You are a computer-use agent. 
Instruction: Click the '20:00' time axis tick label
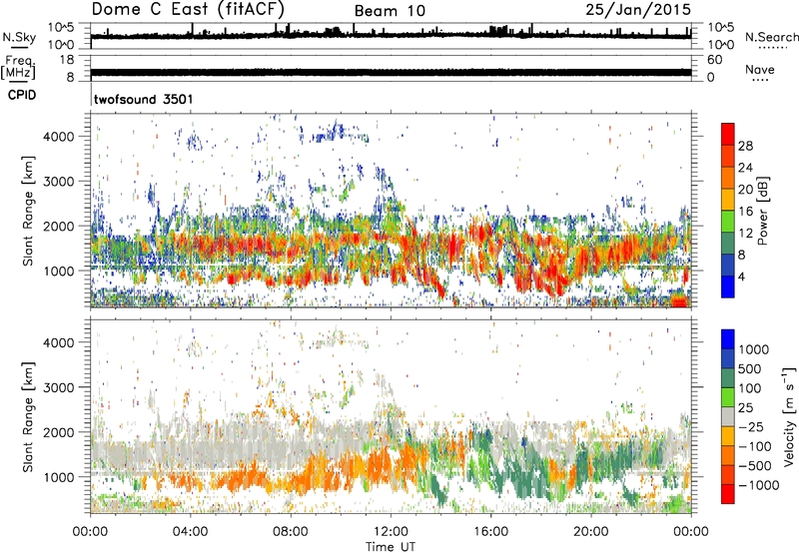(591, 532)
